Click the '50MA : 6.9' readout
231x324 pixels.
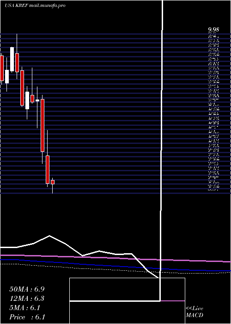click(x=27, y=289)
